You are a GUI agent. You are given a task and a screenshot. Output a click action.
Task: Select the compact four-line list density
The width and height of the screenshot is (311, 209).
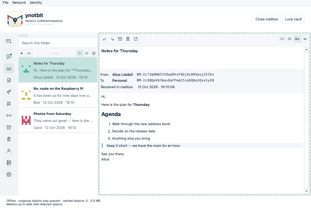(94, 53)
